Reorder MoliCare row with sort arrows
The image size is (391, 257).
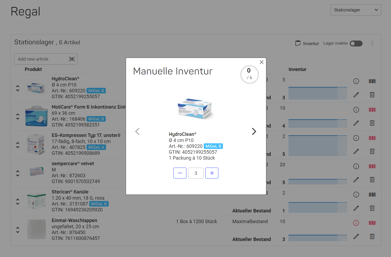[x=18, y=116]
